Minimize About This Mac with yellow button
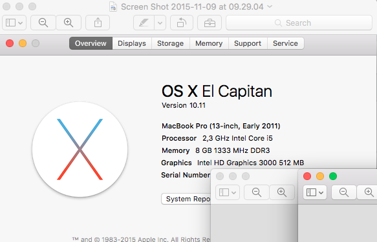Screen dimensions: 377x242 (23, 43)
